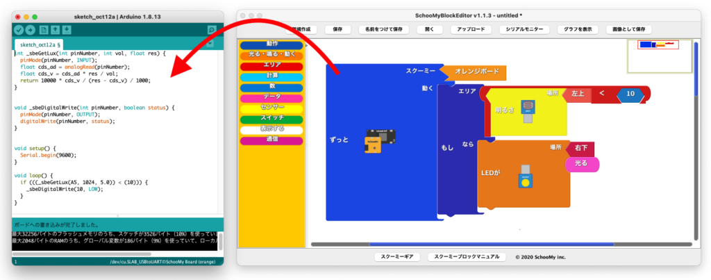
Task: Select the センサー block category
Action: point(271,108)
